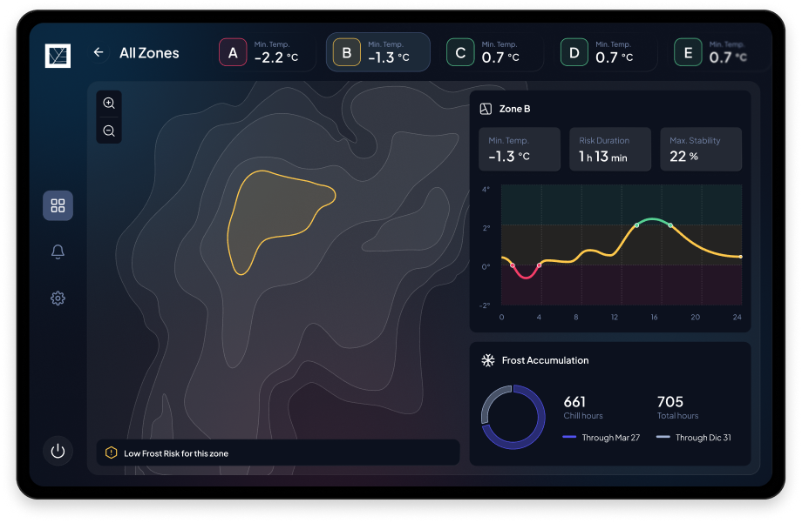
Task: Click the All Zones title
Action: [x=149, y=53]
